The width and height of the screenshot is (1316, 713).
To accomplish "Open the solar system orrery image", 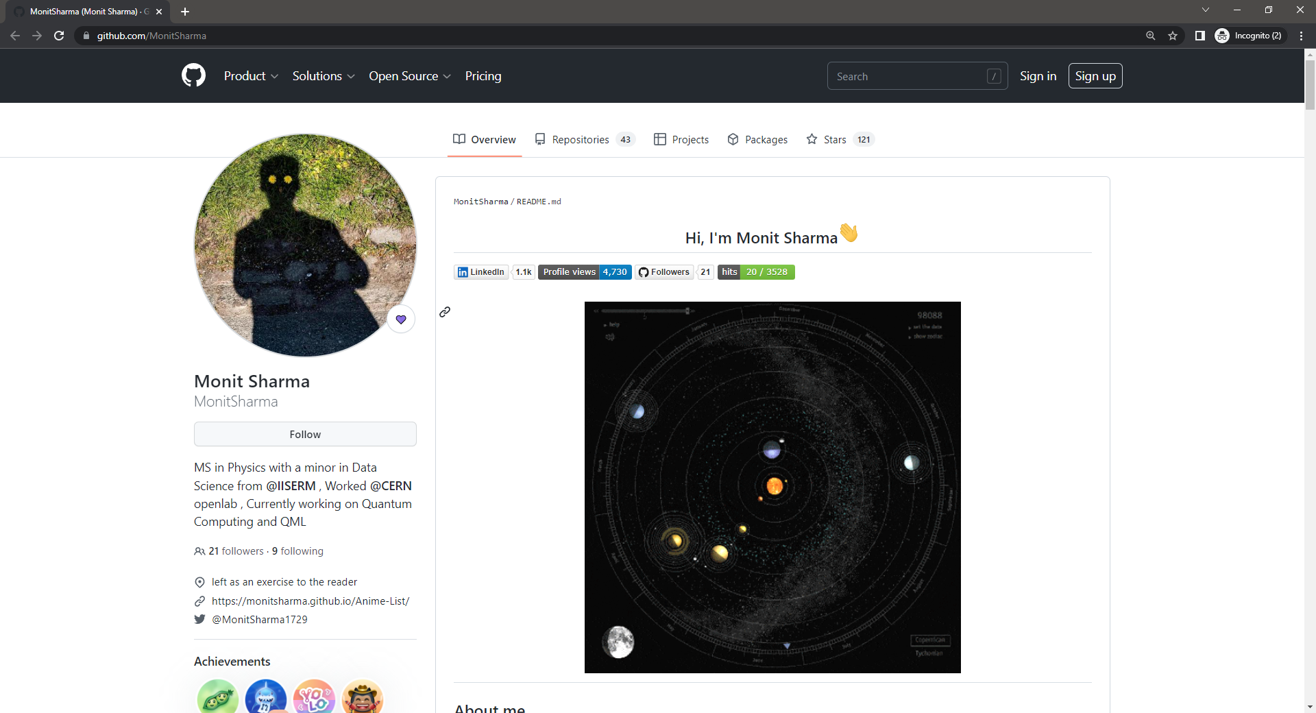I will (x=772, y=487).
